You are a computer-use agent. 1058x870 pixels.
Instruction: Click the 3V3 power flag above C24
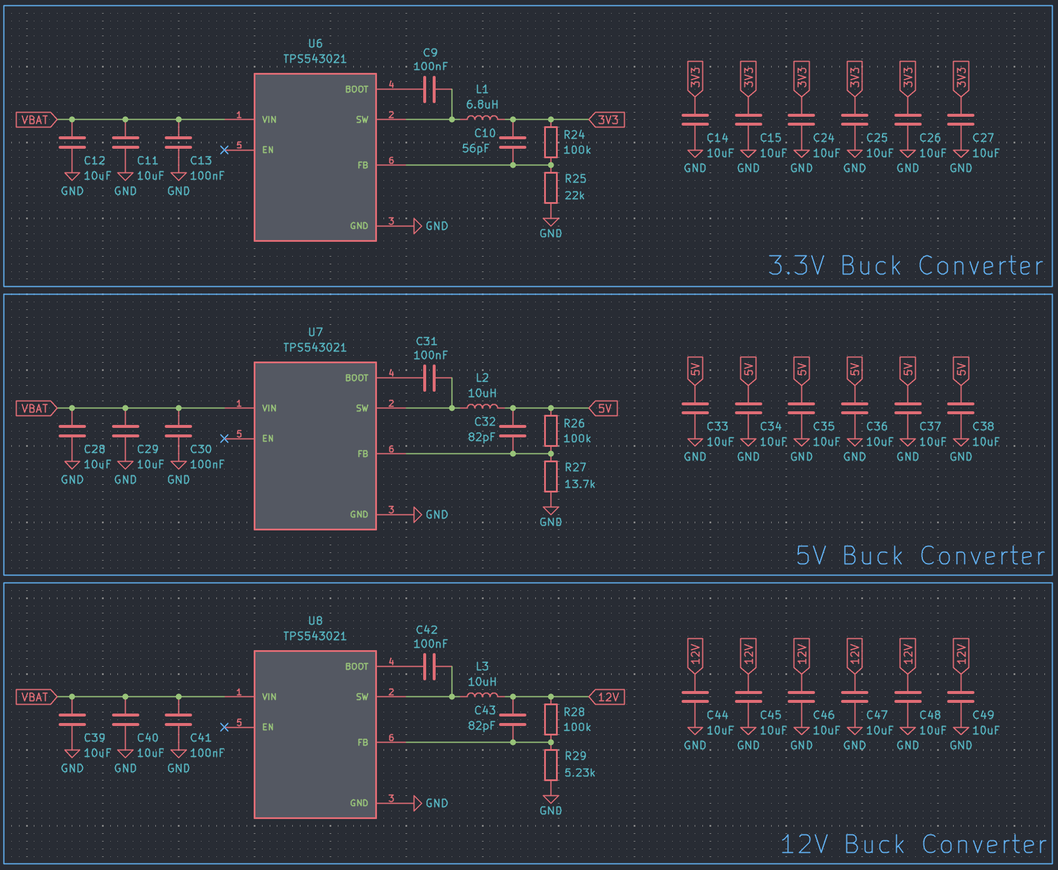point(801,78)
